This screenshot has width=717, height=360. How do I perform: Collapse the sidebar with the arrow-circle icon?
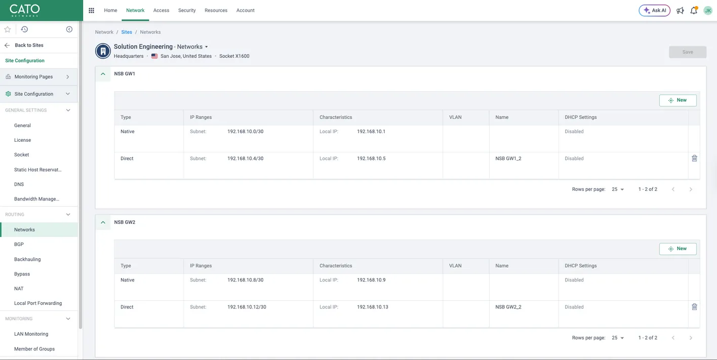tap(69, 29)
